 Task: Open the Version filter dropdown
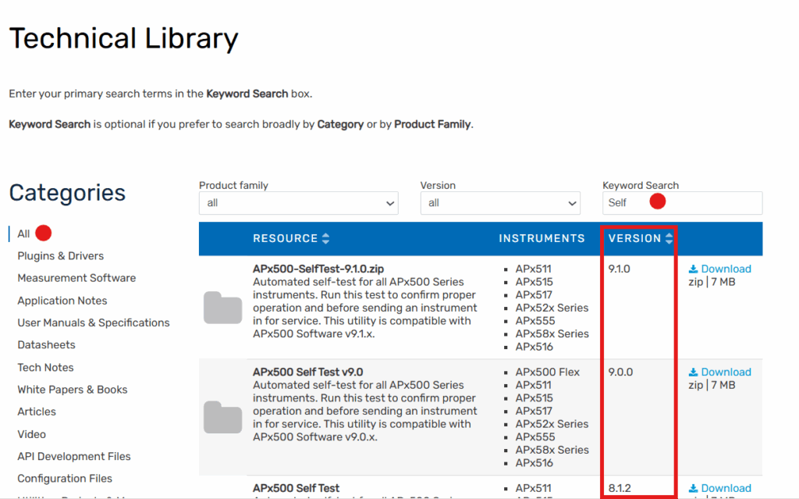click(x=499, y=203)
